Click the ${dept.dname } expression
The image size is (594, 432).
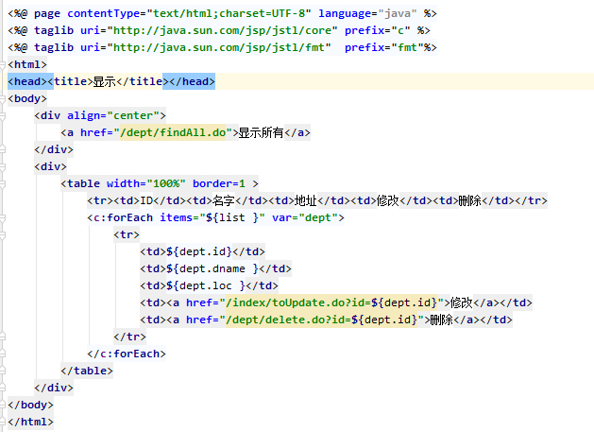tap(212, 268)
